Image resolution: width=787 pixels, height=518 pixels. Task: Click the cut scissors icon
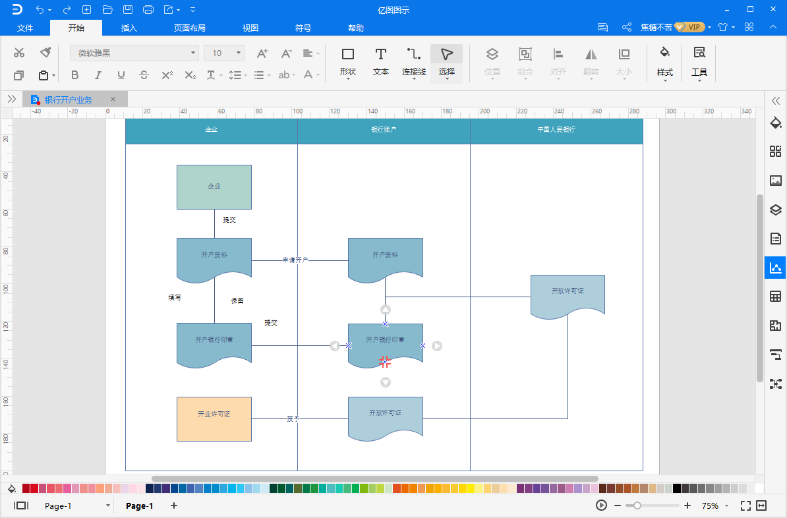point(19,53)
